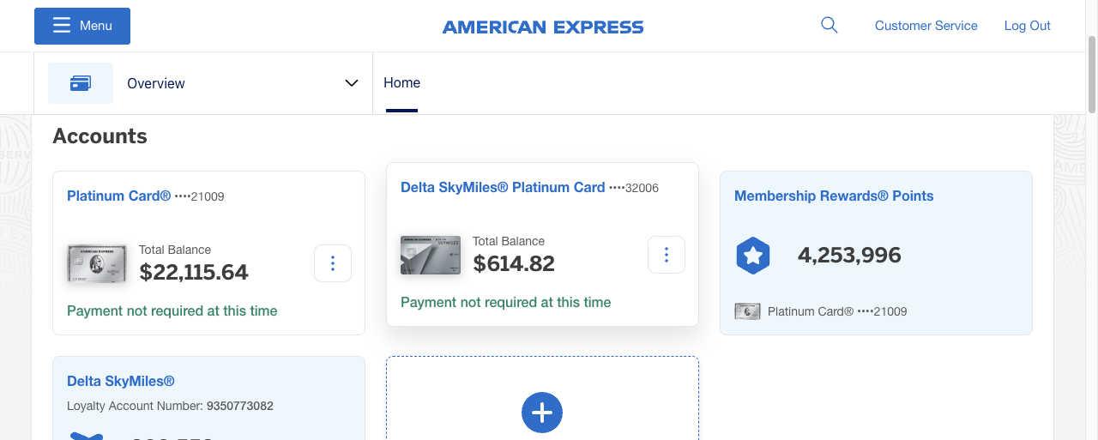Click the page vertical scrollbar
Image resolution: width=1098 pixels, height=440 pixels.
pos(1091,73)
